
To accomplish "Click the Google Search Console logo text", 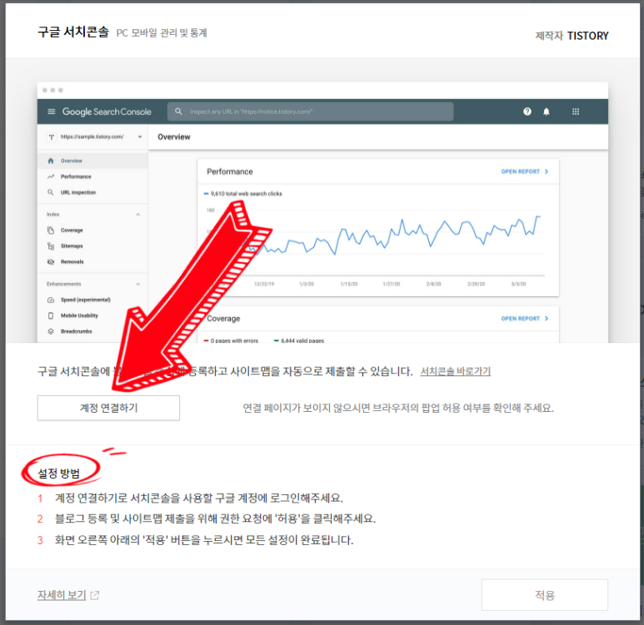I will (x=107, y=112).
